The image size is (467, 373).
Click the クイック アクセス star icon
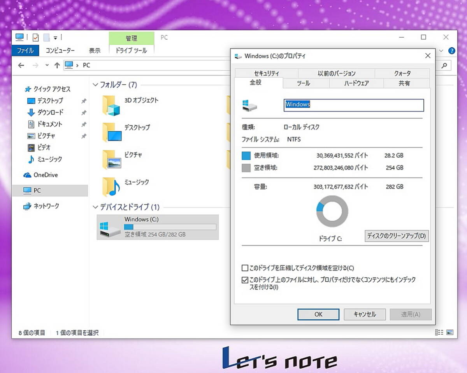pyautogui.click(x=28, y=89)
